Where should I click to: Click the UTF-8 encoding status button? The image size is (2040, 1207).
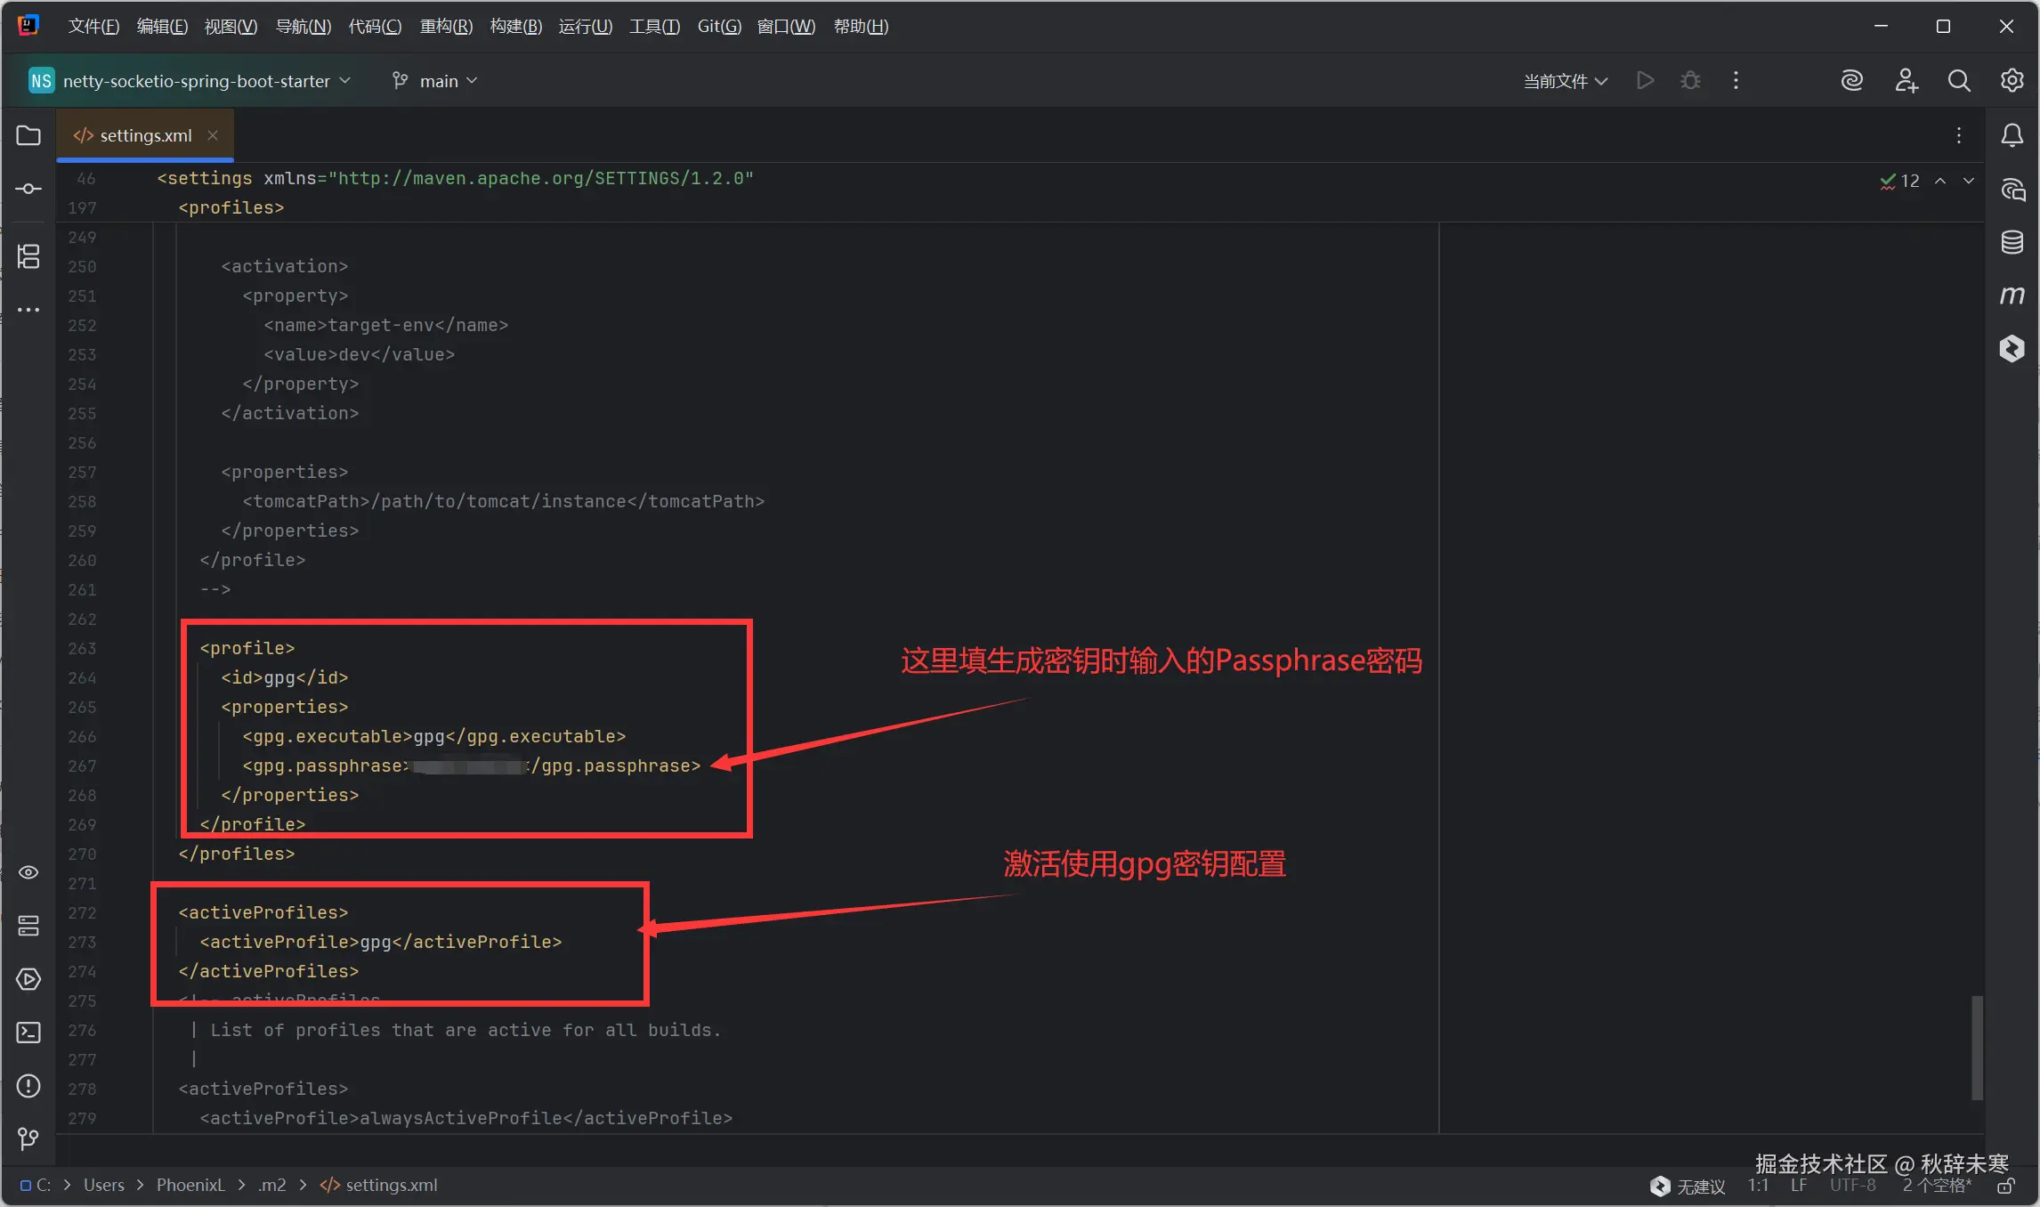1852,1186
